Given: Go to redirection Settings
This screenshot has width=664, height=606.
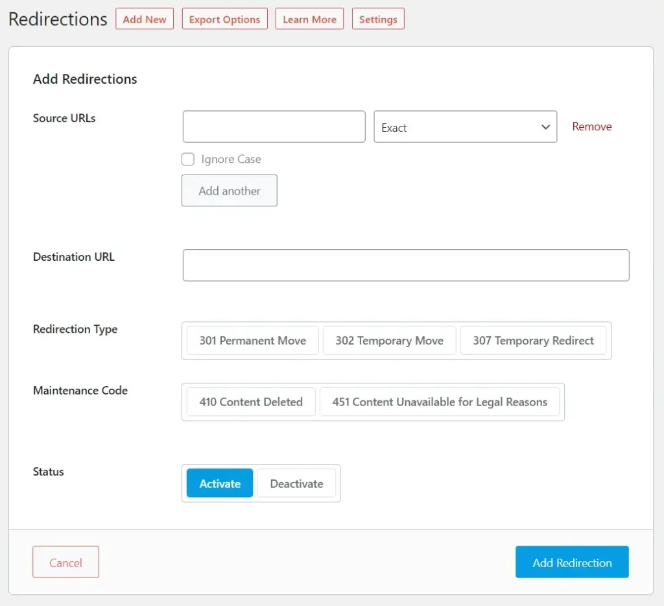Looking at the screenshot, I should (378, 19).
